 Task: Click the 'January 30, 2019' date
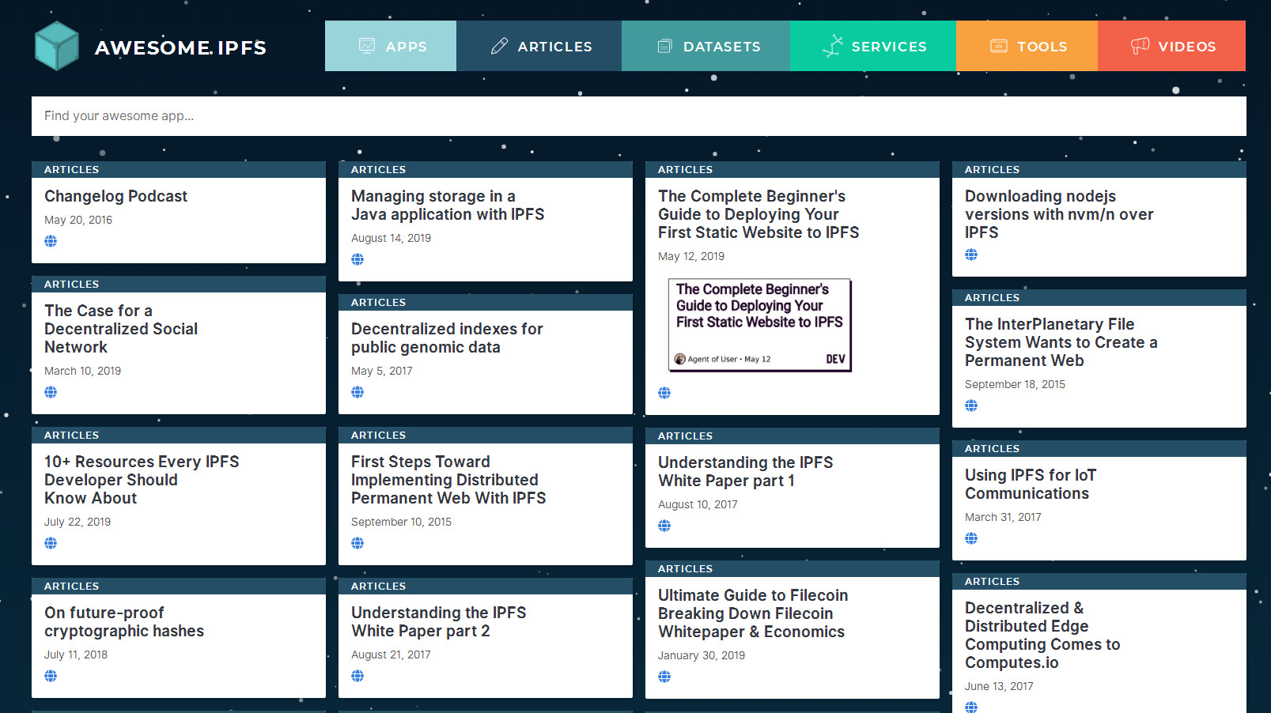coord(702,655)
